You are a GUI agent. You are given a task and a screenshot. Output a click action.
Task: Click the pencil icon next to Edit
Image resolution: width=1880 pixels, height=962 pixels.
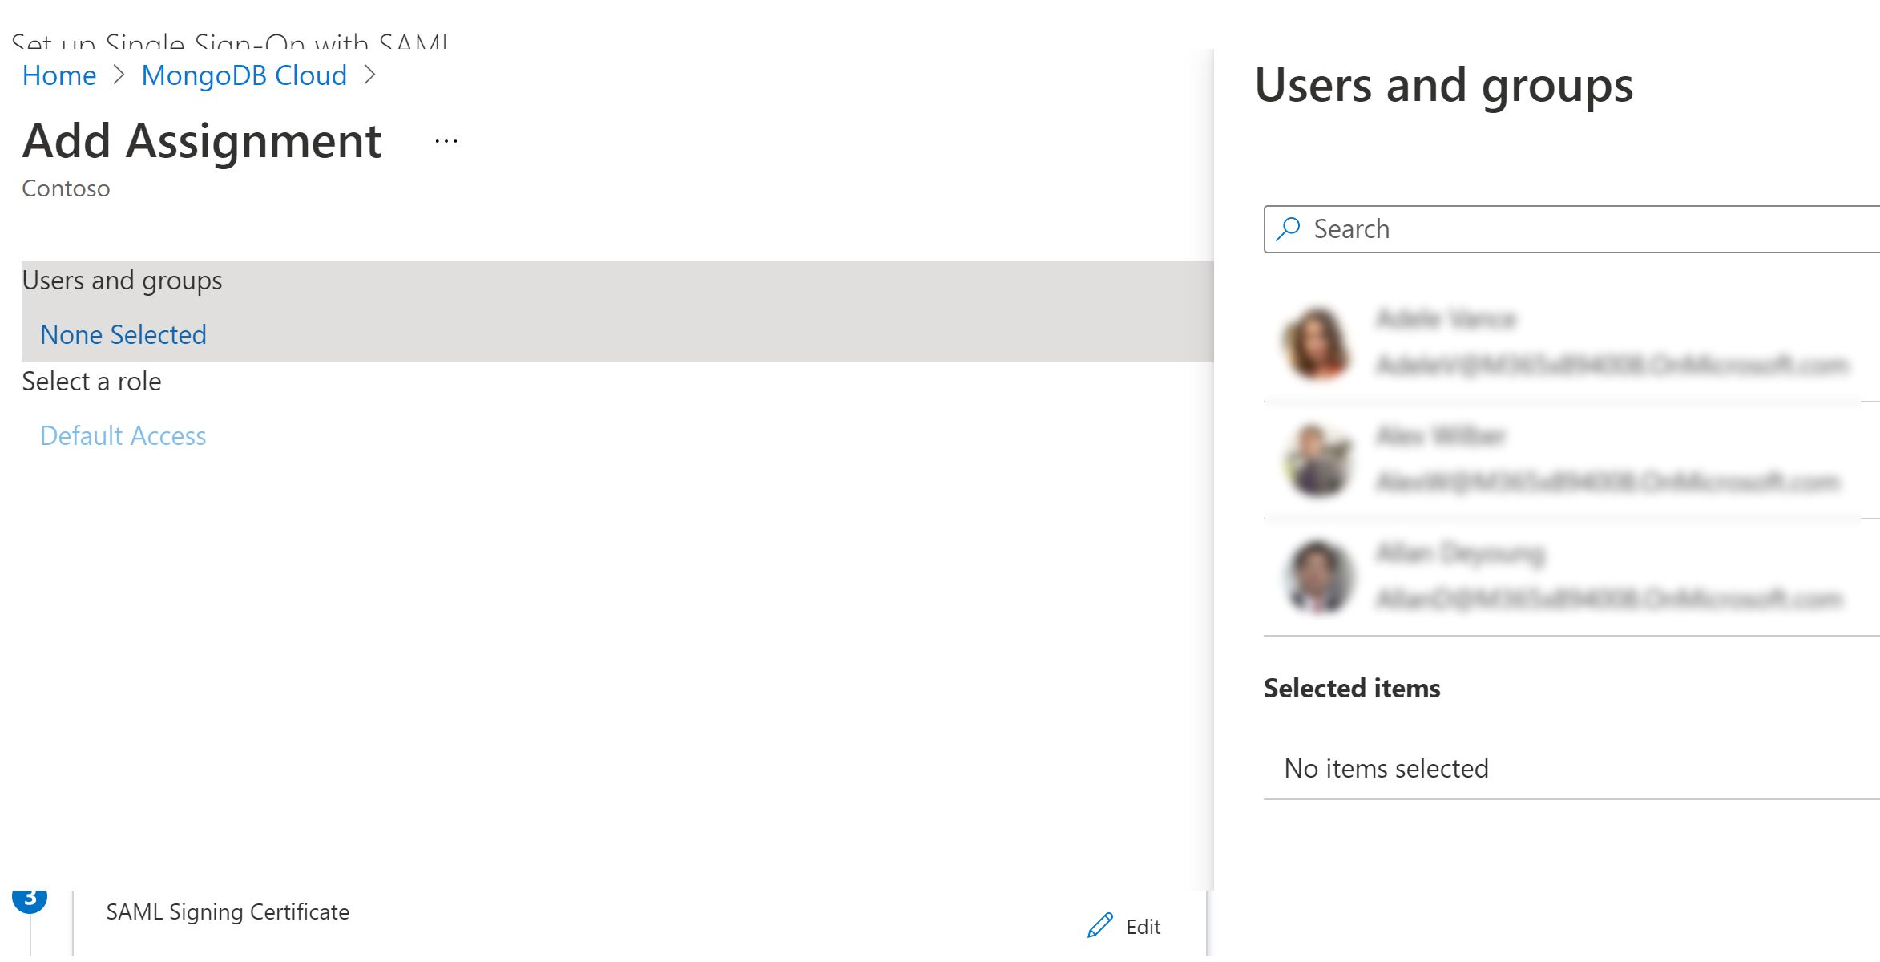[1100, 926]
